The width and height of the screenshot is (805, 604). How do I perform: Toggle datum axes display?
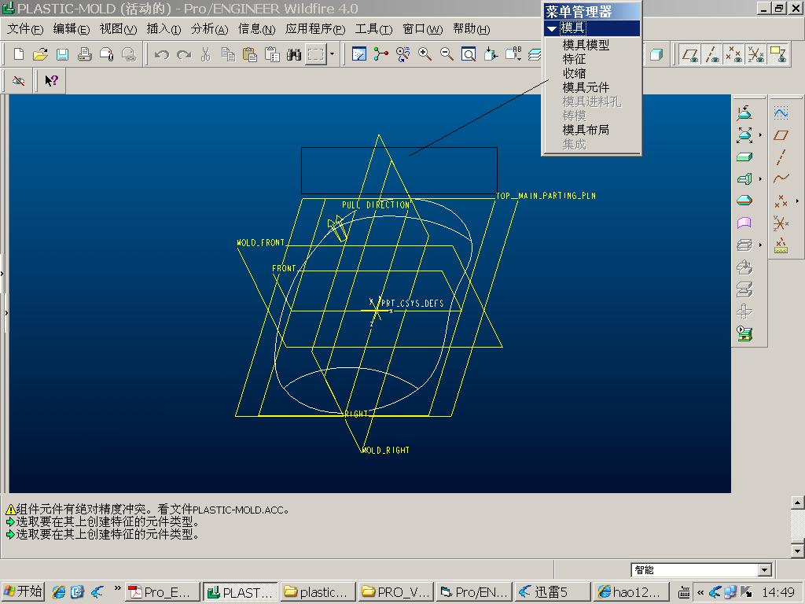coord(712,54)
